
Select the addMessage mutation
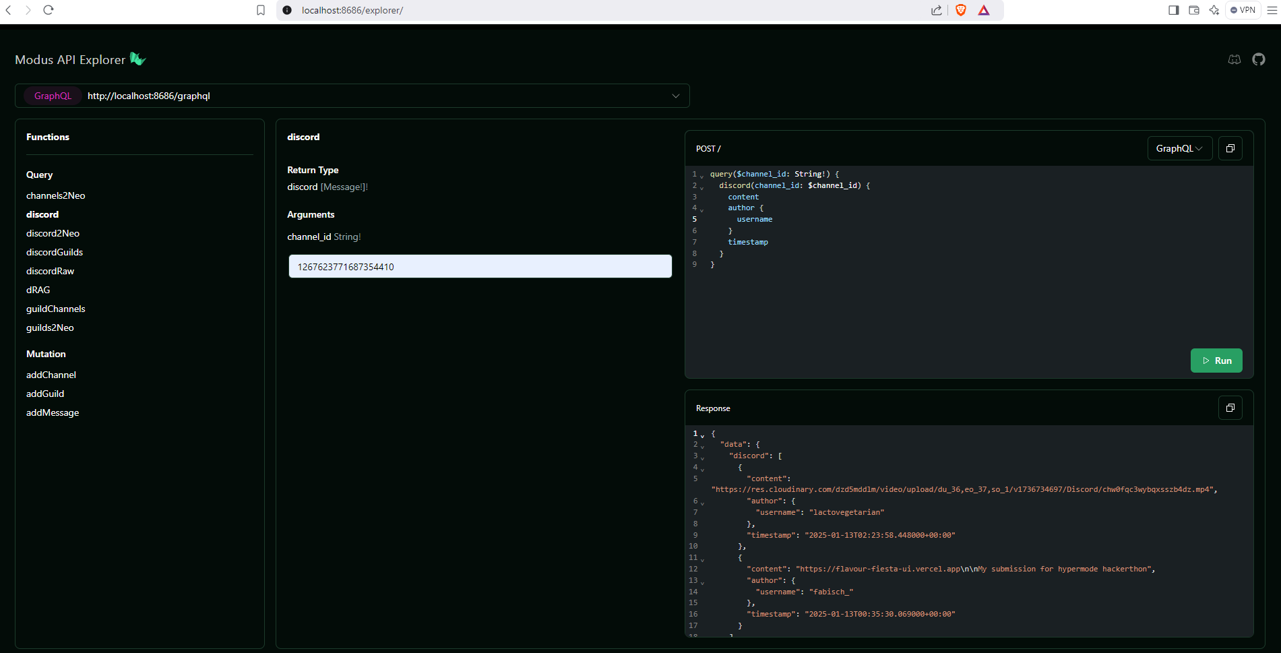(53, 412)
